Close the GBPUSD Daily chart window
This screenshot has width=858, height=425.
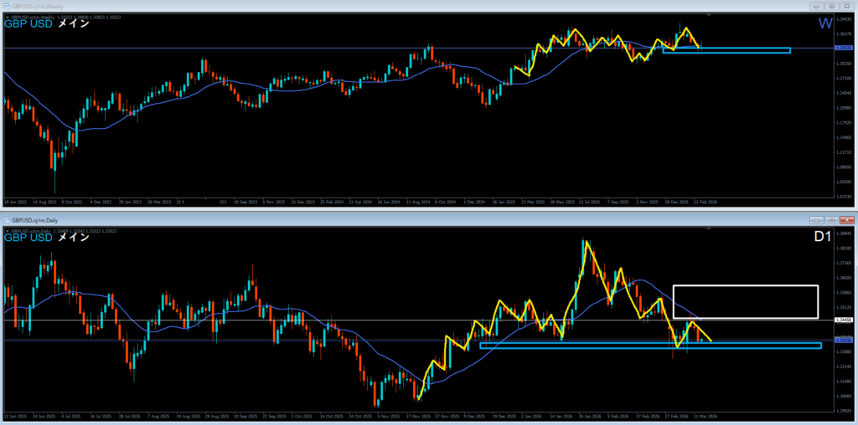[x=846, y=220]
